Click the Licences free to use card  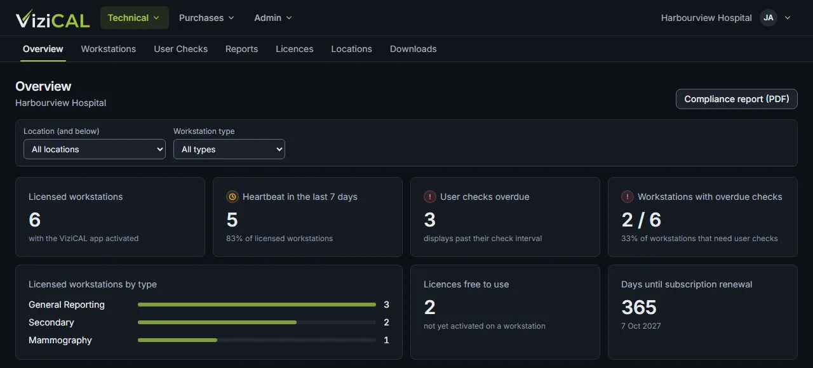click(x=505, y=312)
